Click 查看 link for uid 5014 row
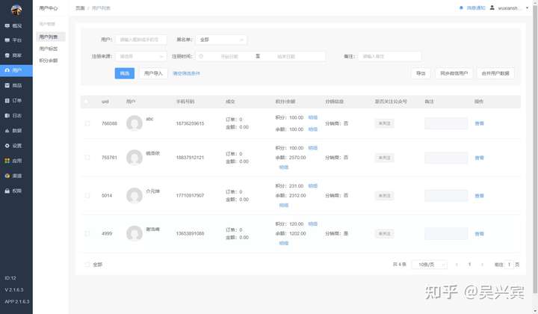Viewport: 538px width, 314px height. [x=479, y=196]
